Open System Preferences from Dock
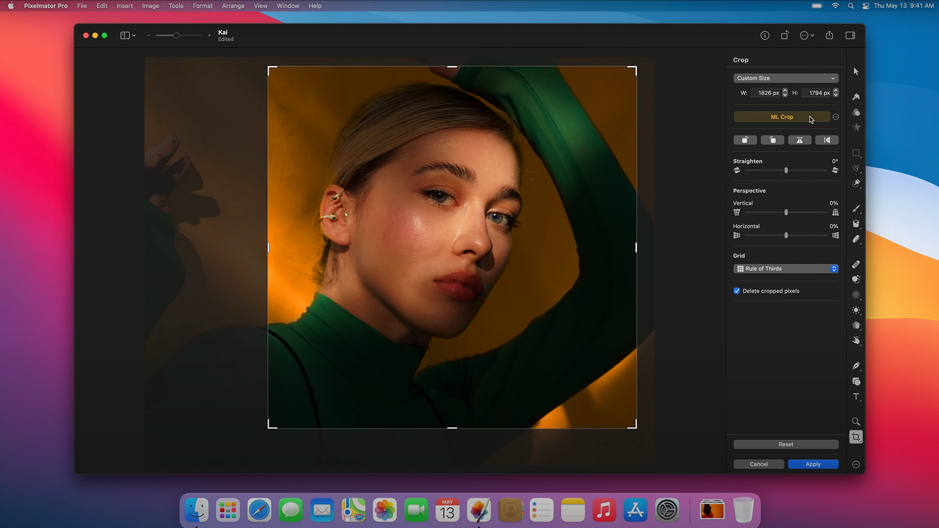The image size is (939, 528). (668, 509)
